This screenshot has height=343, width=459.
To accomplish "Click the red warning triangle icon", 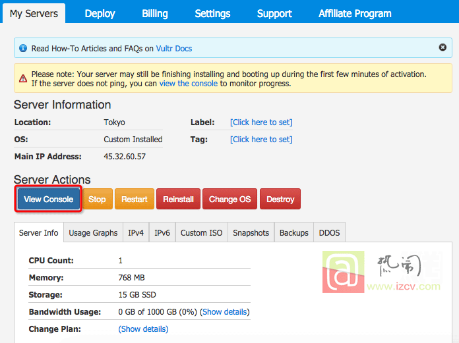I will coord(23,78).
